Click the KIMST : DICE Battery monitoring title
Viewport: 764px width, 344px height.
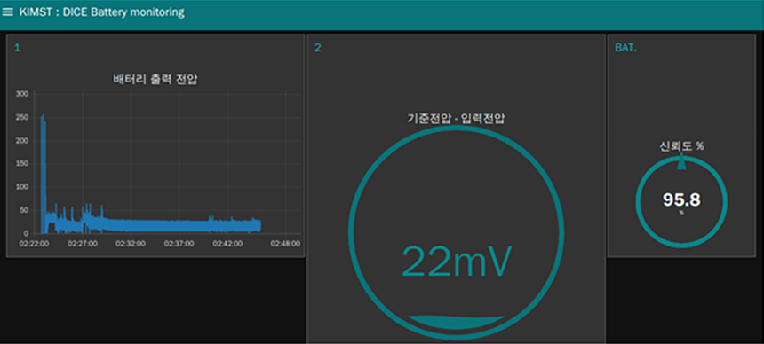[102, 12]
